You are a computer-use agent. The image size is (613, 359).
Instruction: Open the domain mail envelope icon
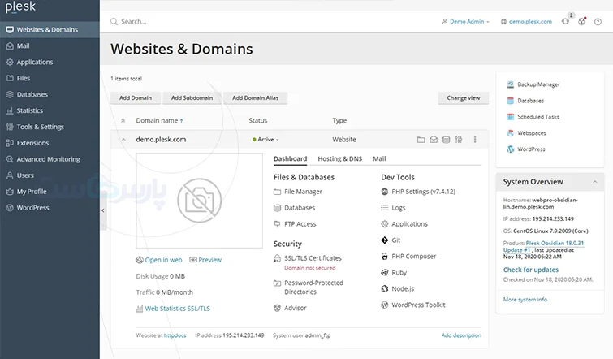(x=434, y=140)
